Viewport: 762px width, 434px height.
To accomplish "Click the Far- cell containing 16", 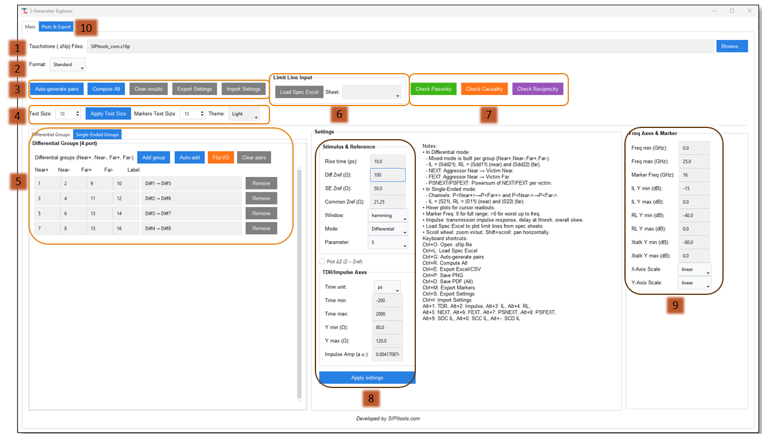I will 126,228.
